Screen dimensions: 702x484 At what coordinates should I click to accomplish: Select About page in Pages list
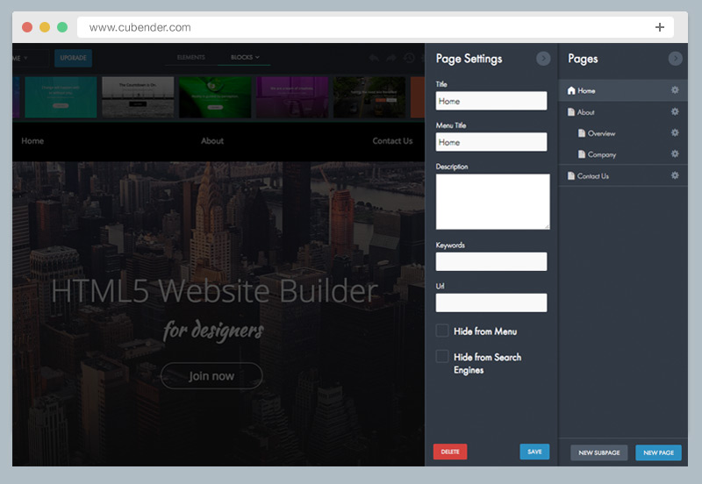(623, 112)
